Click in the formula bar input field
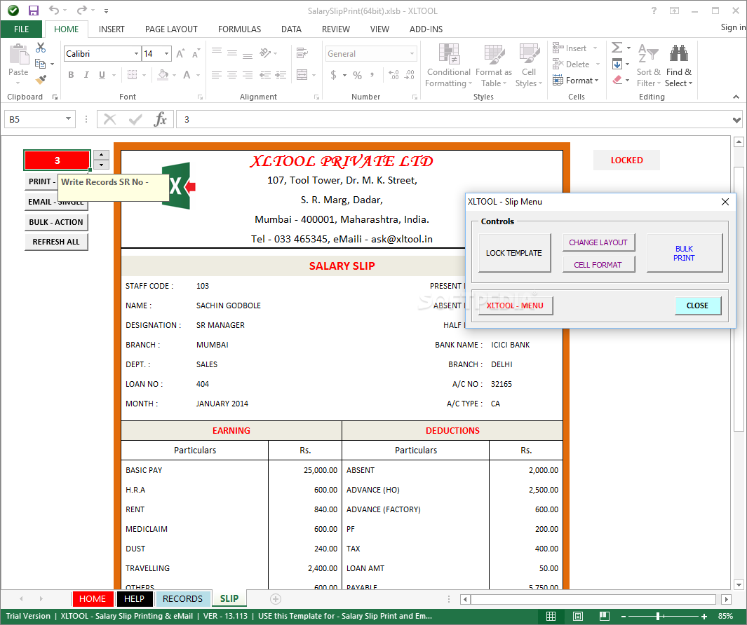Screen dimensions: 747x625 [x=452, y=120]
